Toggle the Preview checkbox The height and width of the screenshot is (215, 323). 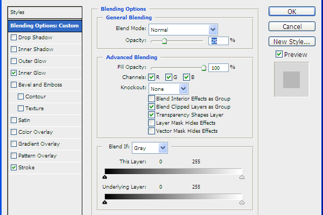click(279, 54)
